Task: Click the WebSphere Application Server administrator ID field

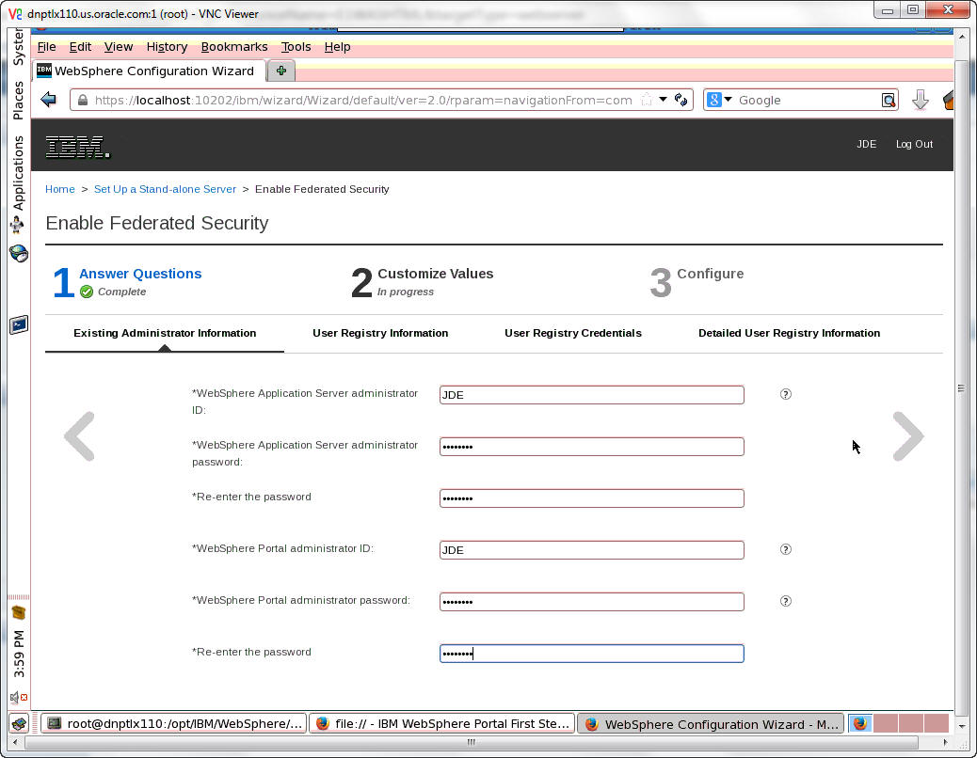Action: (x=591, y=395)
